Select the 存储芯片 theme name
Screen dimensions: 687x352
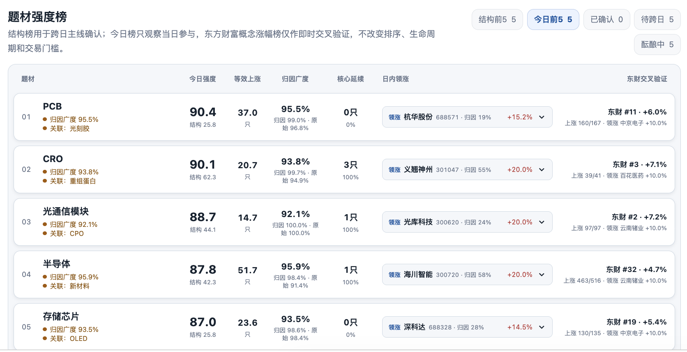point(61,317)
